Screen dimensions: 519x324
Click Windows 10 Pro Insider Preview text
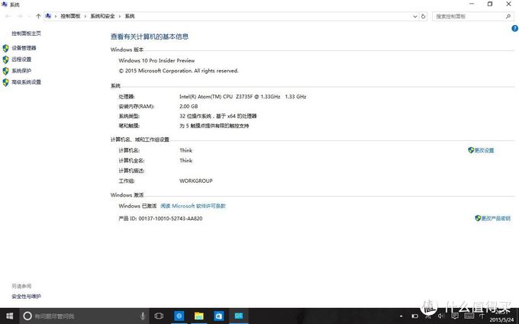(156, 60)
